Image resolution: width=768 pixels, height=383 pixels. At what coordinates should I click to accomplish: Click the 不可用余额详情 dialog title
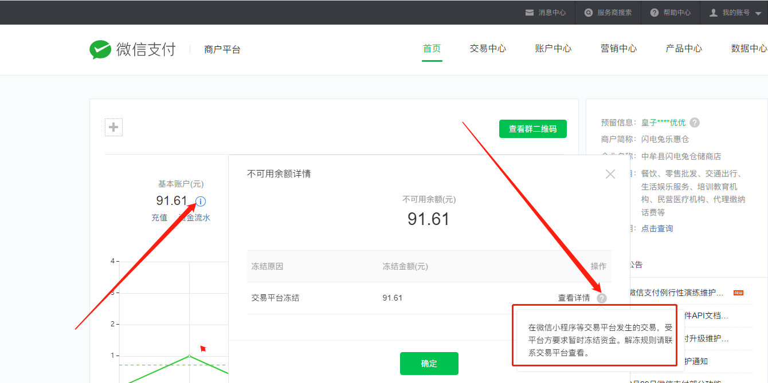click(279, 173)
